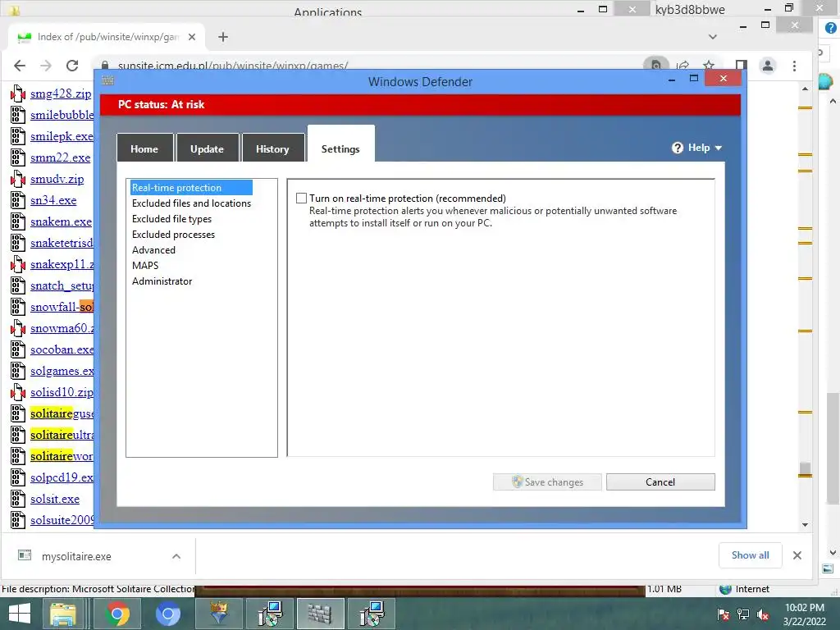Open Windows Defender brick wall taskbar icon
Image resolution: width=840 pixels, height=630 pixels.
320,614
